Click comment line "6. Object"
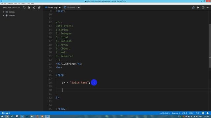Viewport: 211px width, 118px height. tap(63, 49)
